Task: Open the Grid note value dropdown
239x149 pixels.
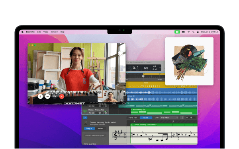Action: [169, 118]
